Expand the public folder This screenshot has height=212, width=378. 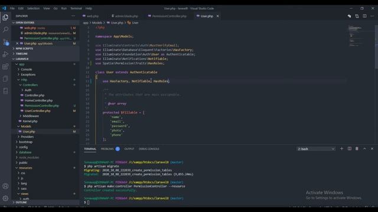tap(23, 163)
